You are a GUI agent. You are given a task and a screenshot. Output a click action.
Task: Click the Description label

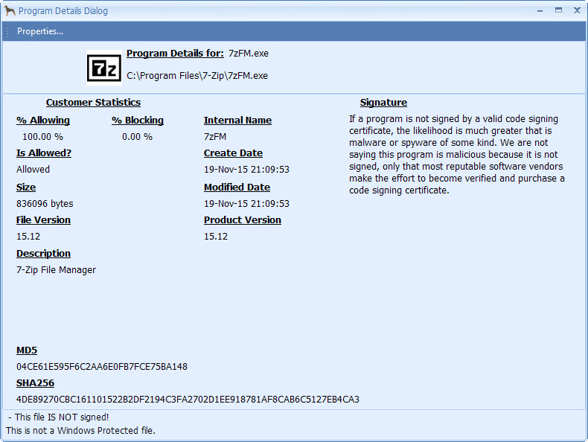click(43, 254)
